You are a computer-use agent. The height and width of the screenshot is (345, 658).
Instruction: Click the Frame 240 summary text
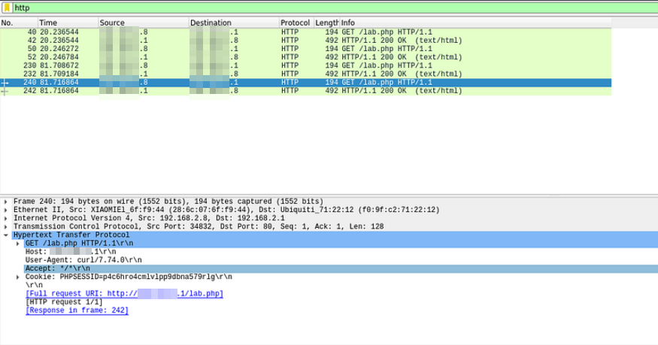(x=168, y=201)
